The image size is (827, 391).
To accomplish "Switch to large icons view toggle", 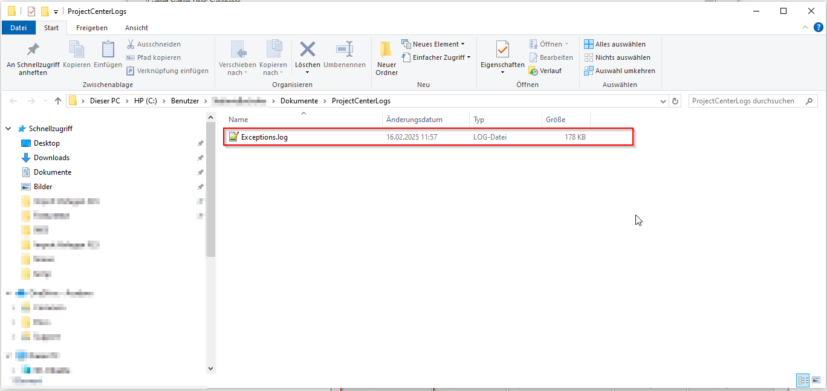I will pyautogui.click(x=816, y=380).
